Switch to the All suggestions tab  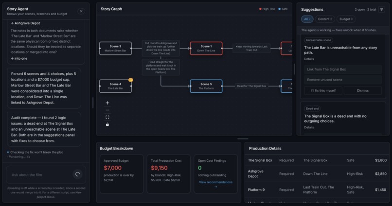pos(307,19)
